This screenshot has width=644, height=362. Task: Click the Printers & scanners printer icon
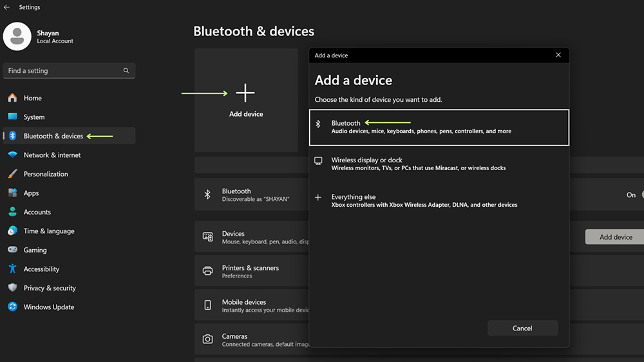(207, 271)
